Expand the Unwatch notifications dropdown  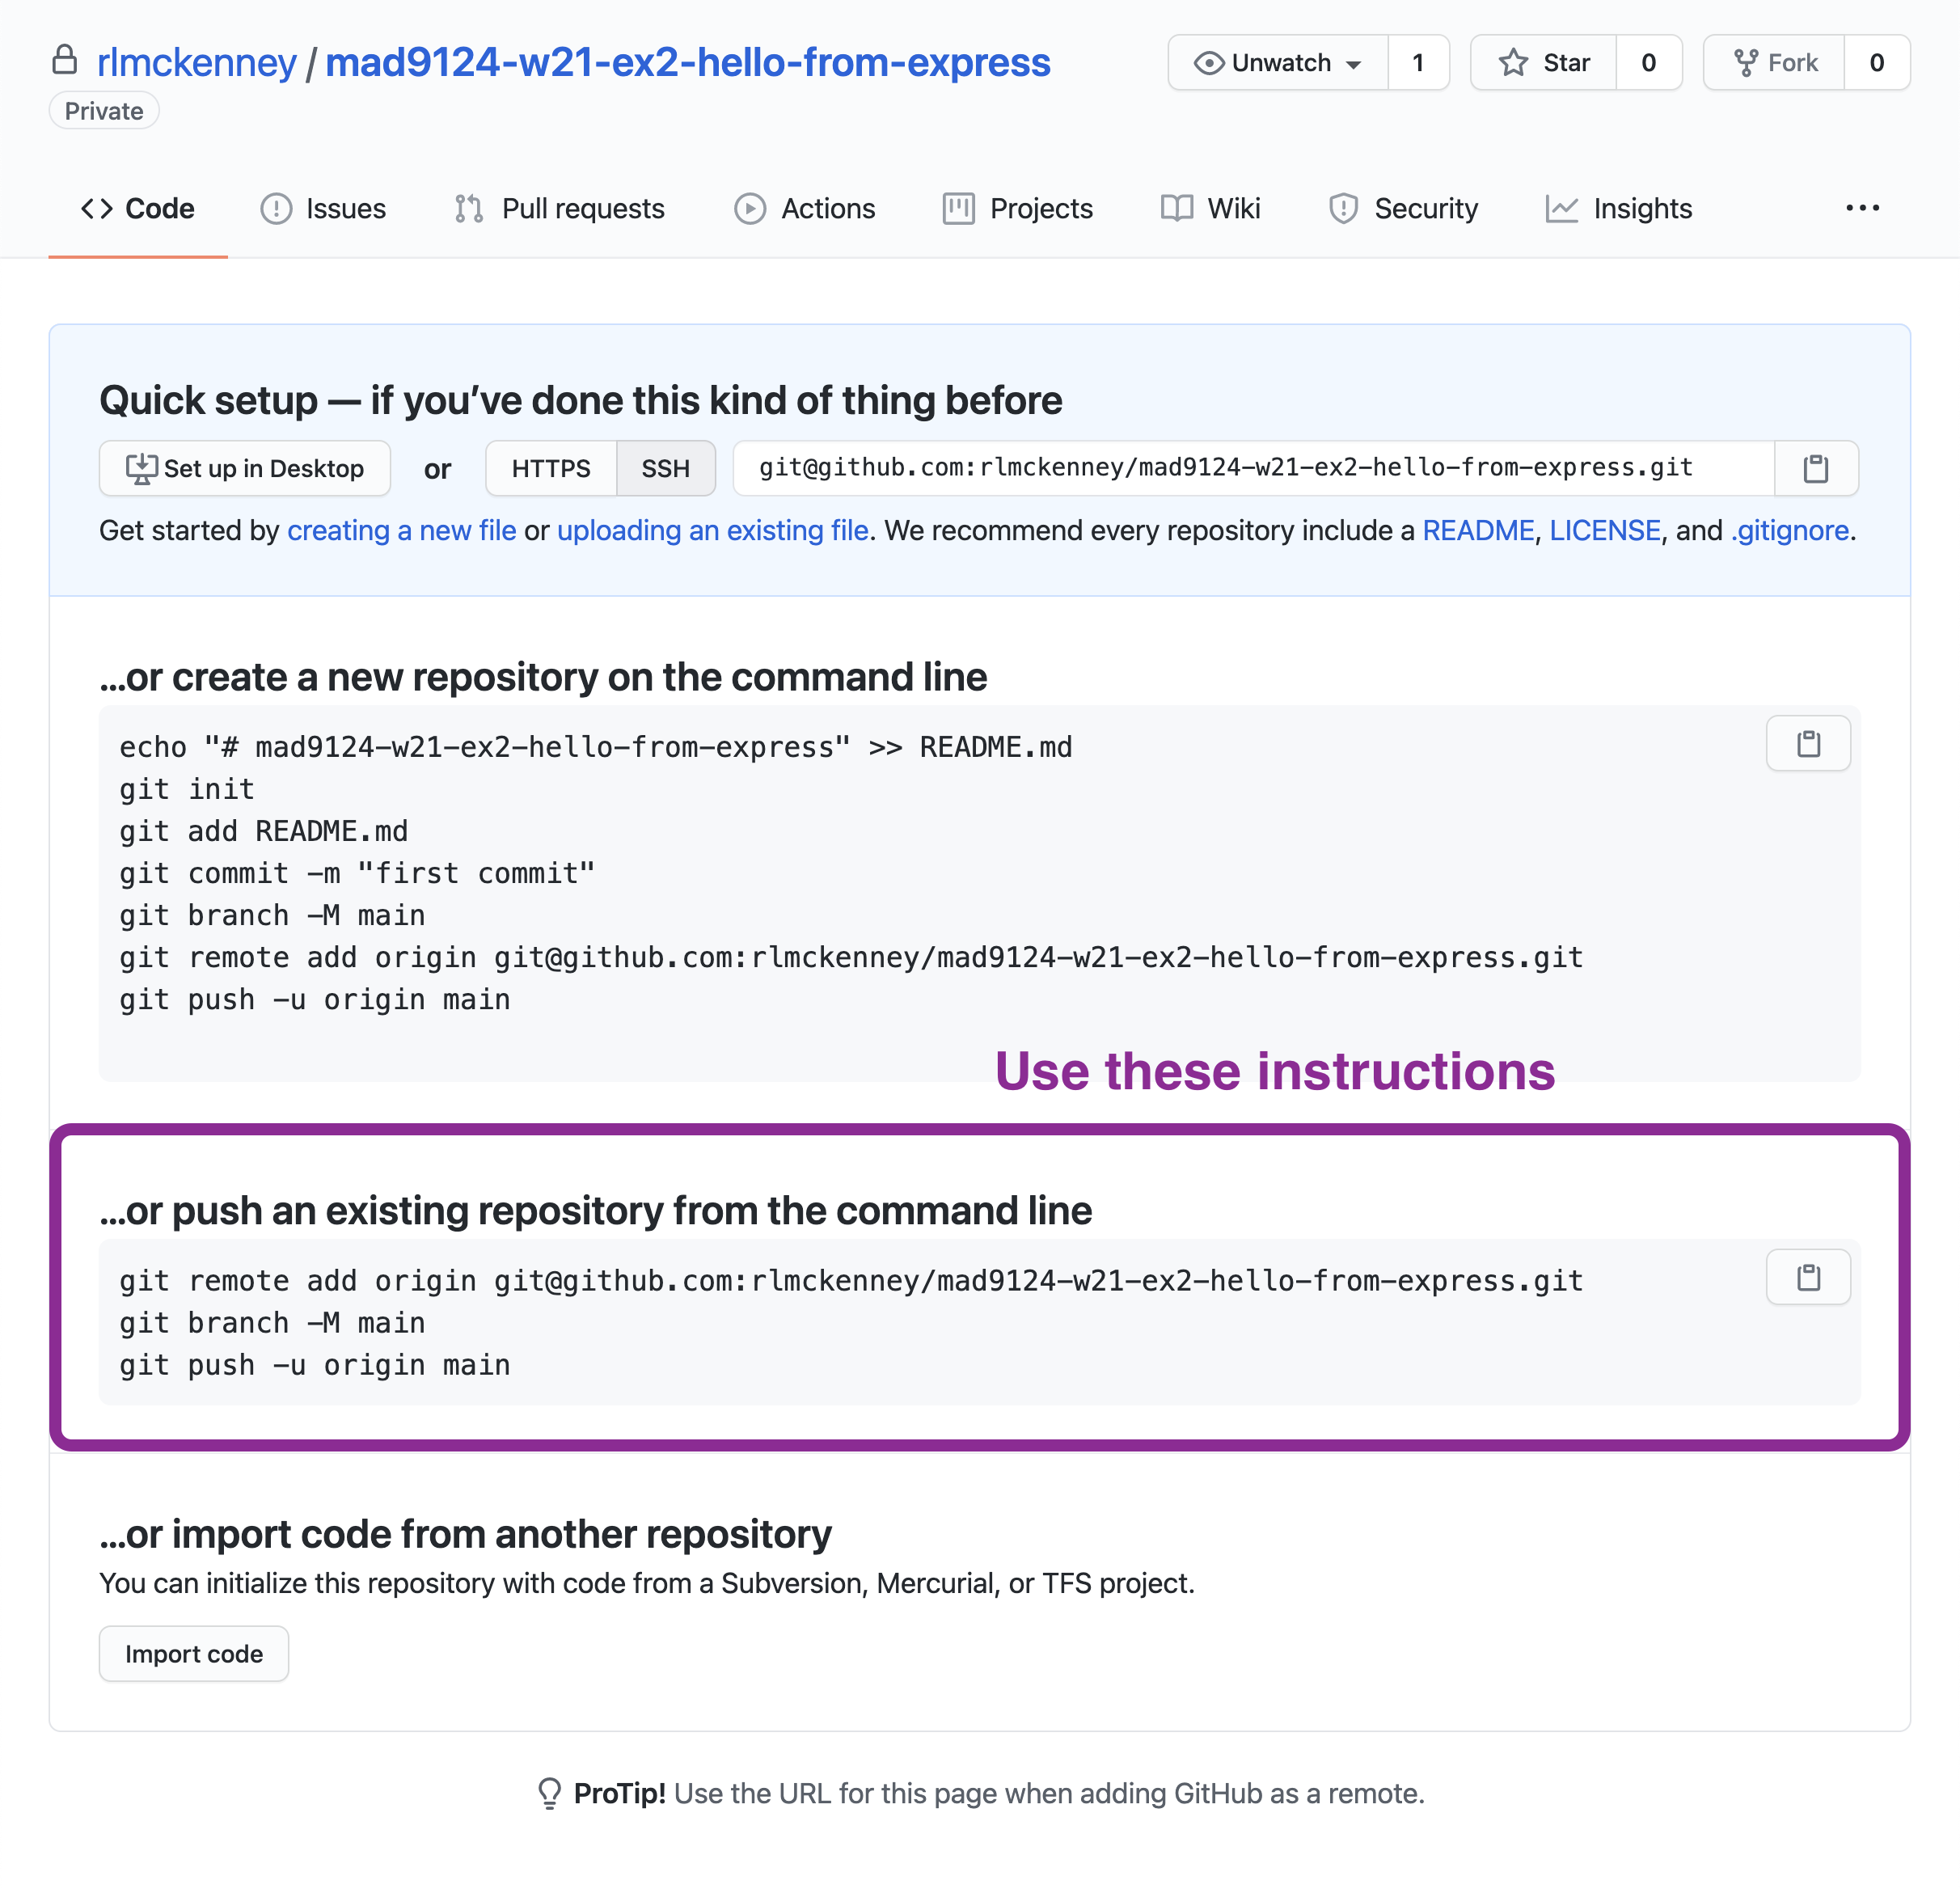click(x=1278, y=63)
